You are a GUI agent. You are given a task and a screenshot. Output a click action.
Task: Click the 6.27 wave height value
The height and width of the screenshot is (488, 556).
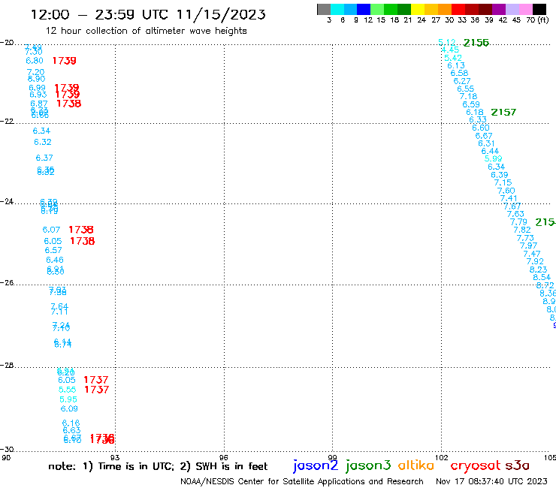(x=462, y=81)
